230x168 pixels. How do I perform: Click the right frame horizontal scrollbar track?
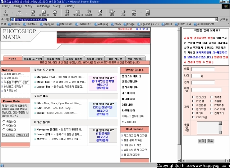(205, 161)
